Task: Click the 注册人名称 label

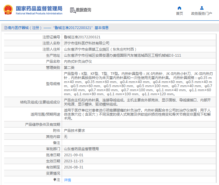Action: [51, 43]
